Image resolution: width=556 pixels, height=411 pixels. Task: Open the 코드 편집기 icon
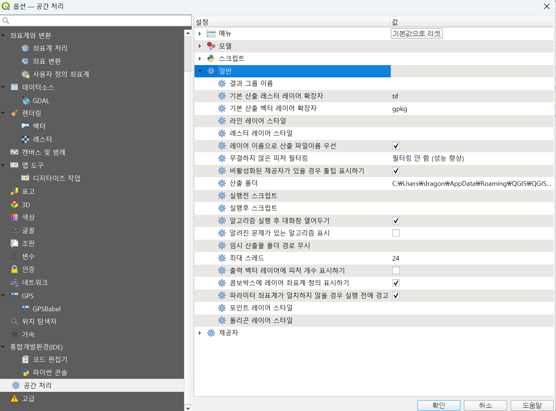click(25, 359)
